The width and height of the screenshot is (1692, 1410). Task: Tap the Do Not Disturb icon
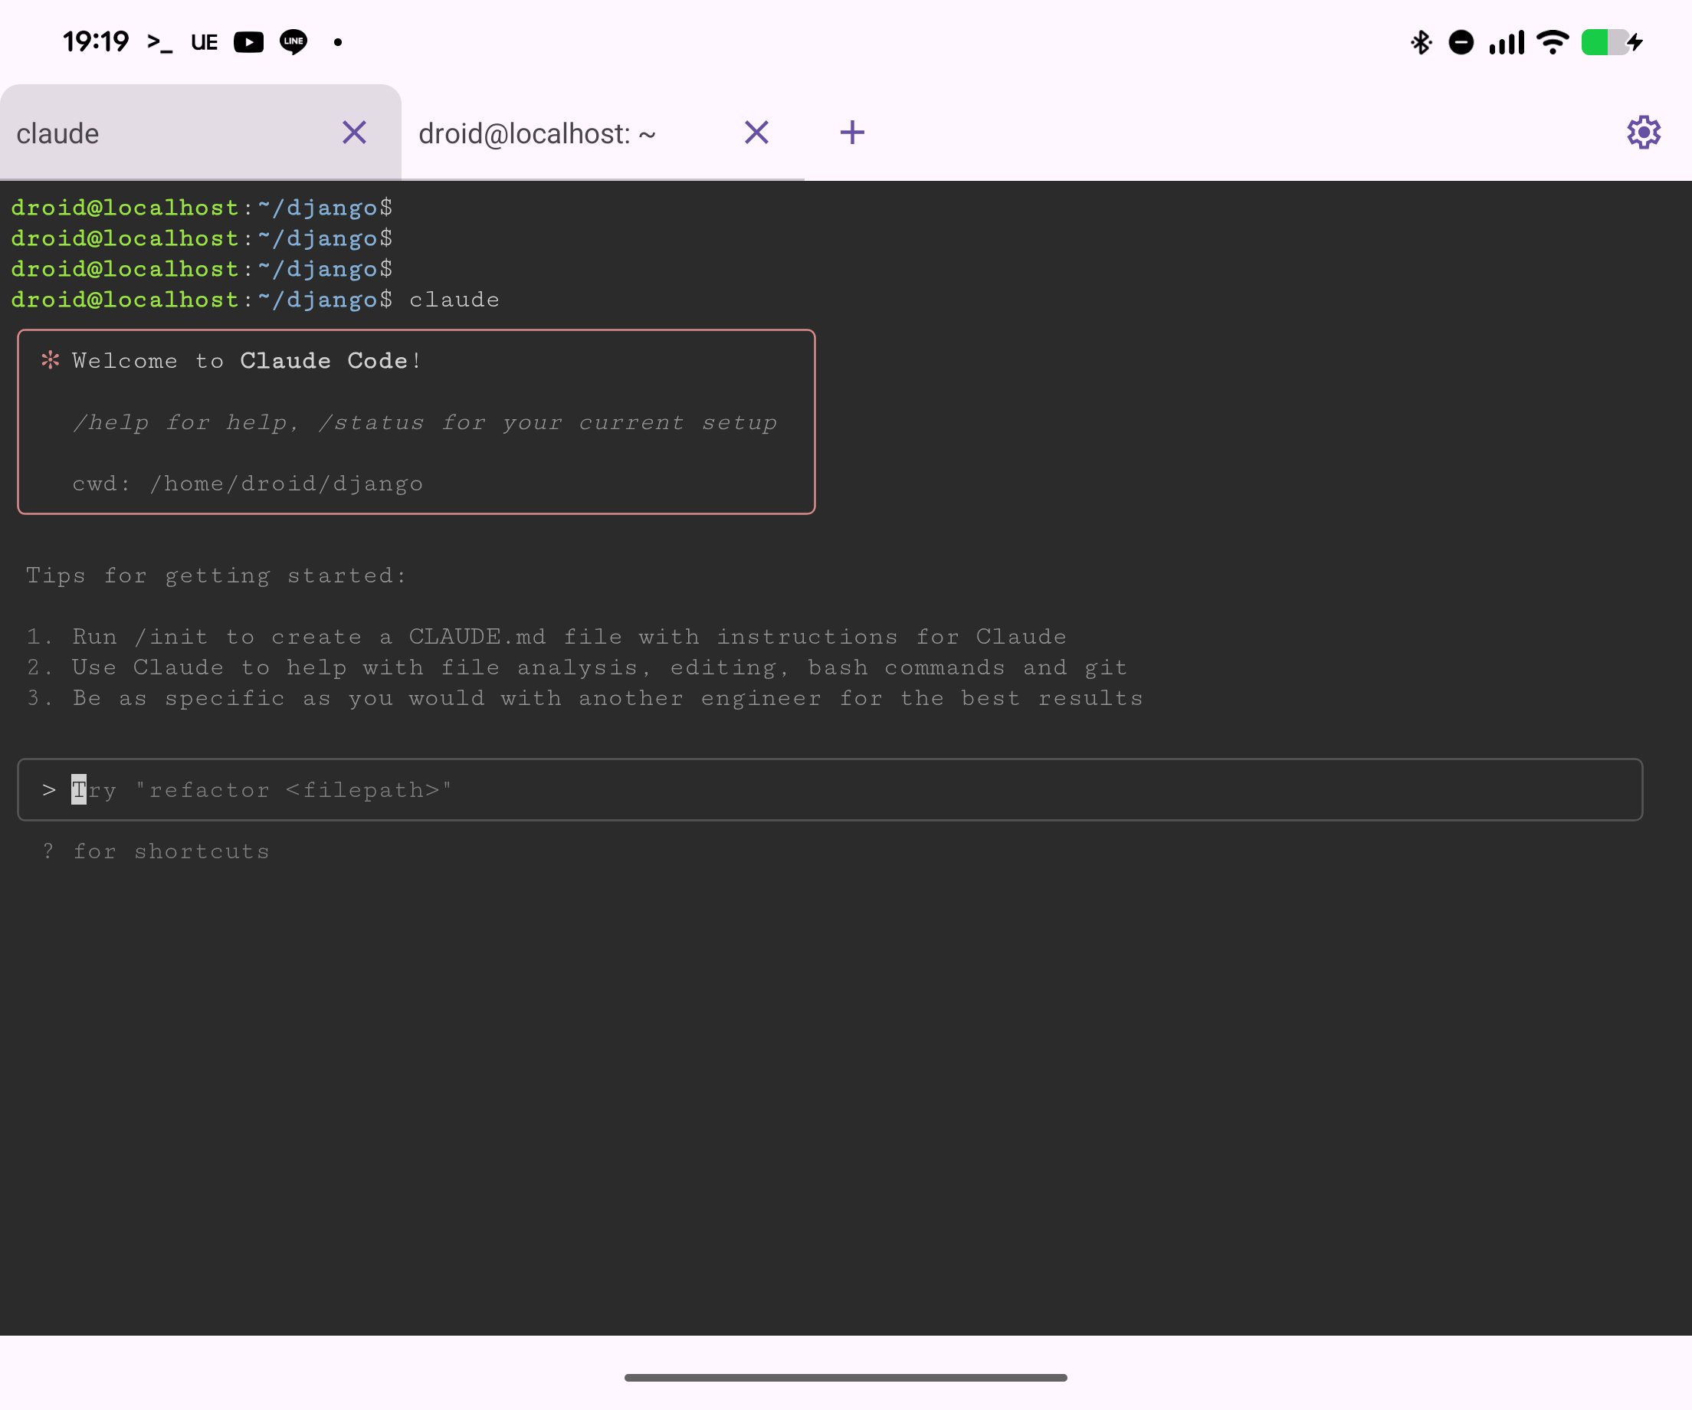tap(1461, 42)
